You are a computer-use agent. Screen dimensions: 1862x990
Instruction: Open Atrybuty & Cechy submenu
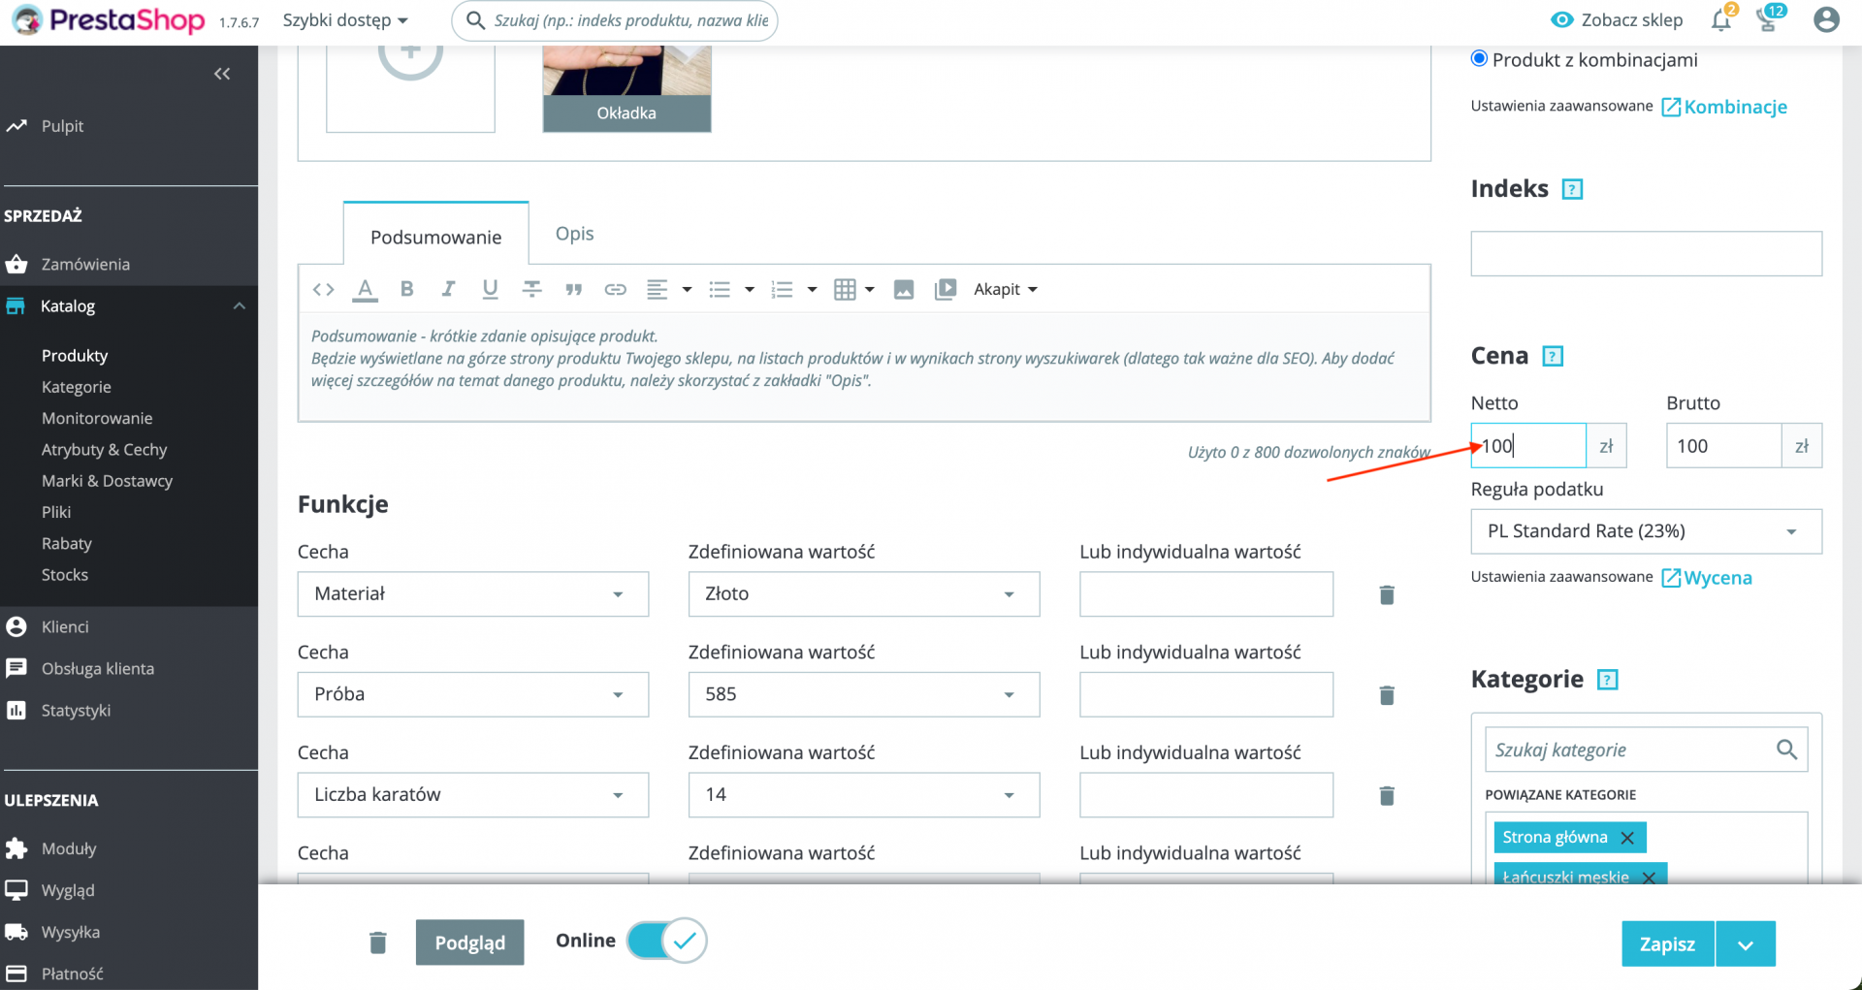tap(104, 450)
